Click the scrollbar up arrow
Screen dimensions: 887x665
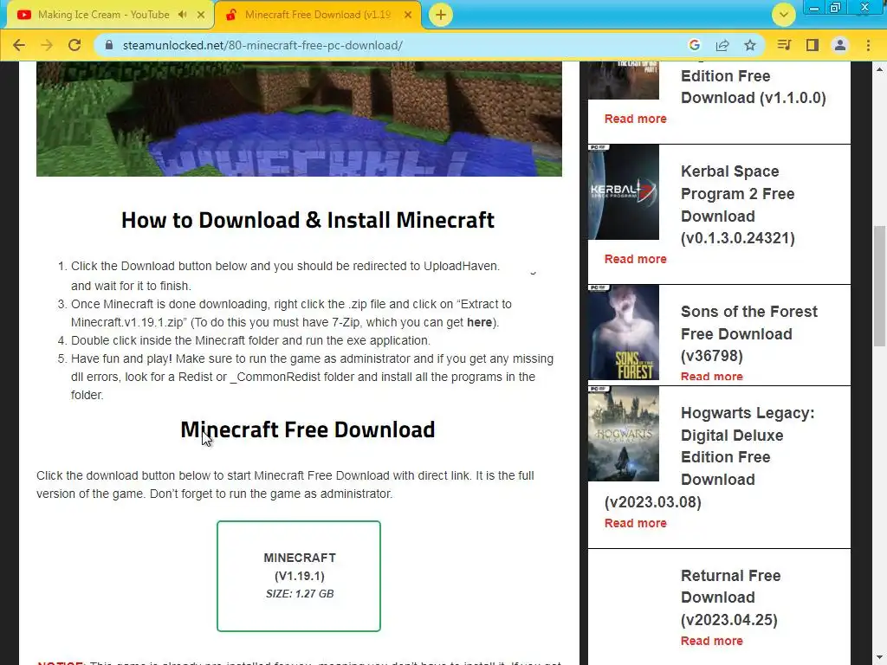879,69
